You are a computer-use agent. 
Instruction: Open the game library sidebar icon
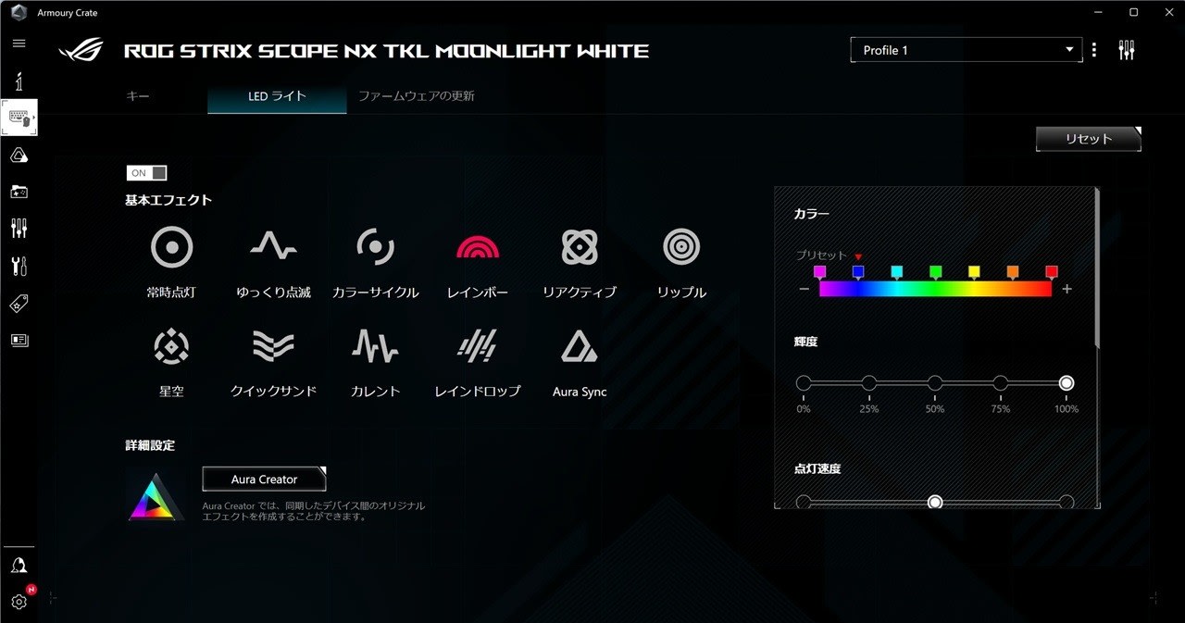coord(19,192)
